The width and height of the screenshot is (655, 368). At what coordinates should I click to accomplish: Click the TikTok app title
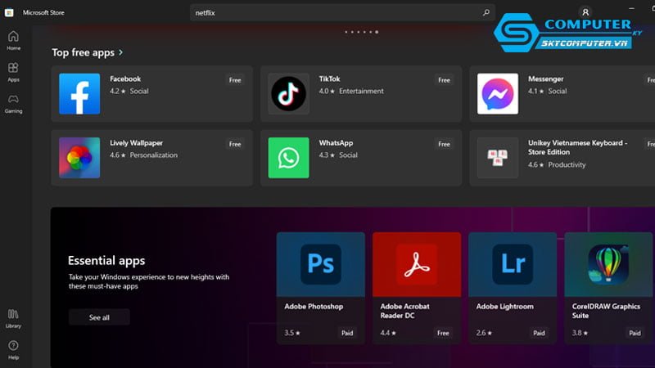(x=330, y=79)
